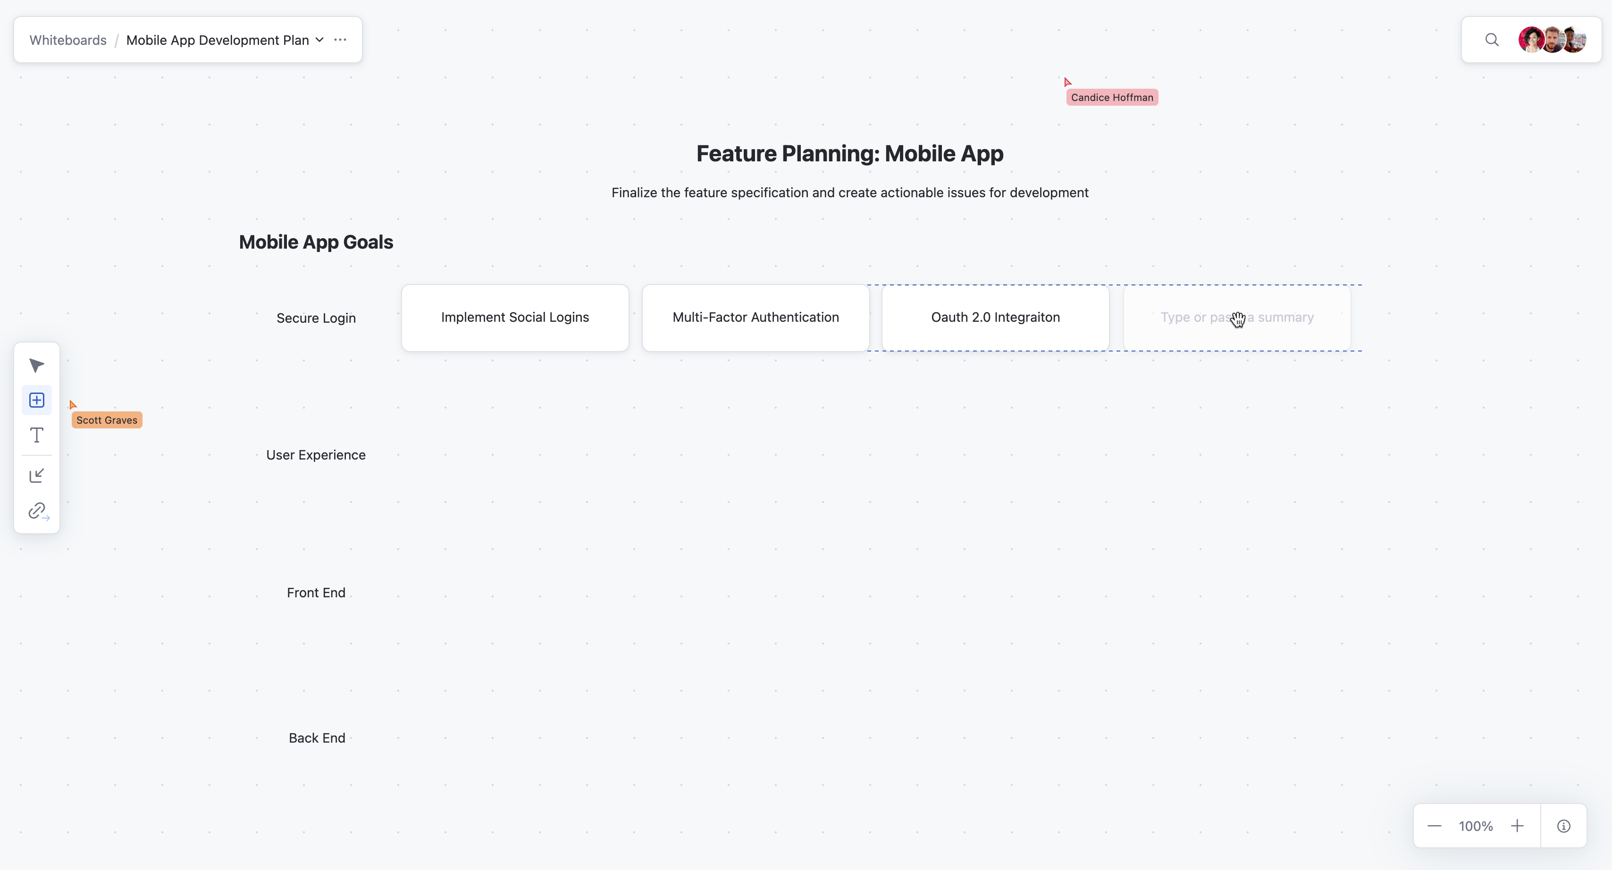This screenshot has height=870, width=1612.
Task: Select the Implement Social Logins card
Action: pyautogui.click(x=515, y=318)
